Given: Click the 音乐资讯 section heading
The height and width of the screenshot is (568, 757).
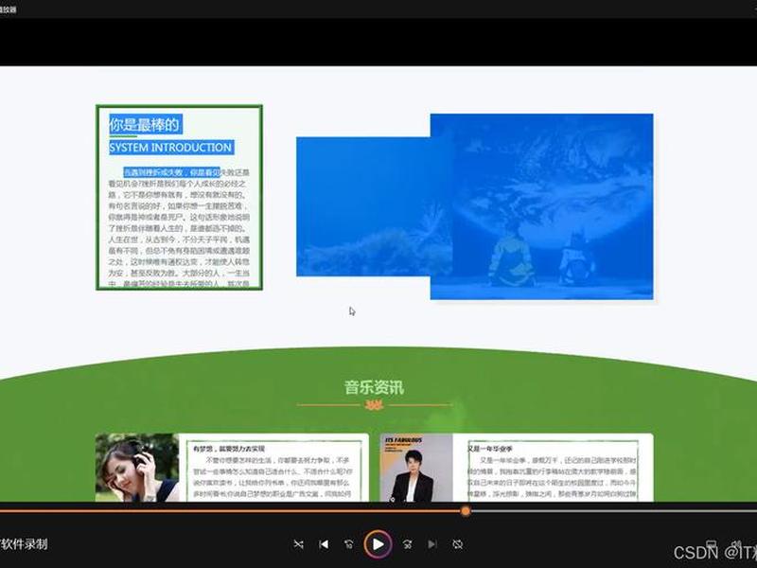Looking at the screenshot, I should click(x=374, y=387).
